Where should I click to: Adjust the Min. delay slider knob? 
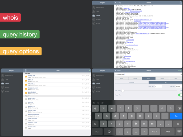tap(123, 91)
